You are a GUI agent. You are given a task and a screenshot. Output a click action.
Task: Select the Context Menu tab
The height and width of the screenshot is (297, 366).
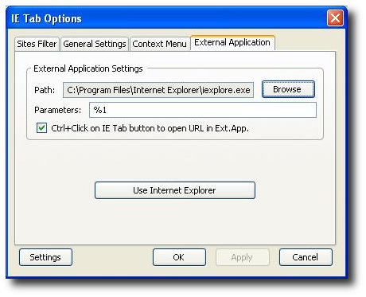coord(159,44)
